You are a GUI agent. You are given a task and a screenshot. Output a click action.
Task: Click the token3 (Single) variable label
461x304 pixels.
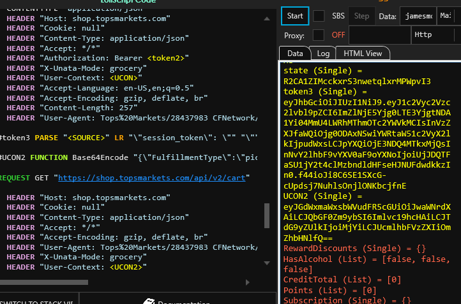(325, 92)
